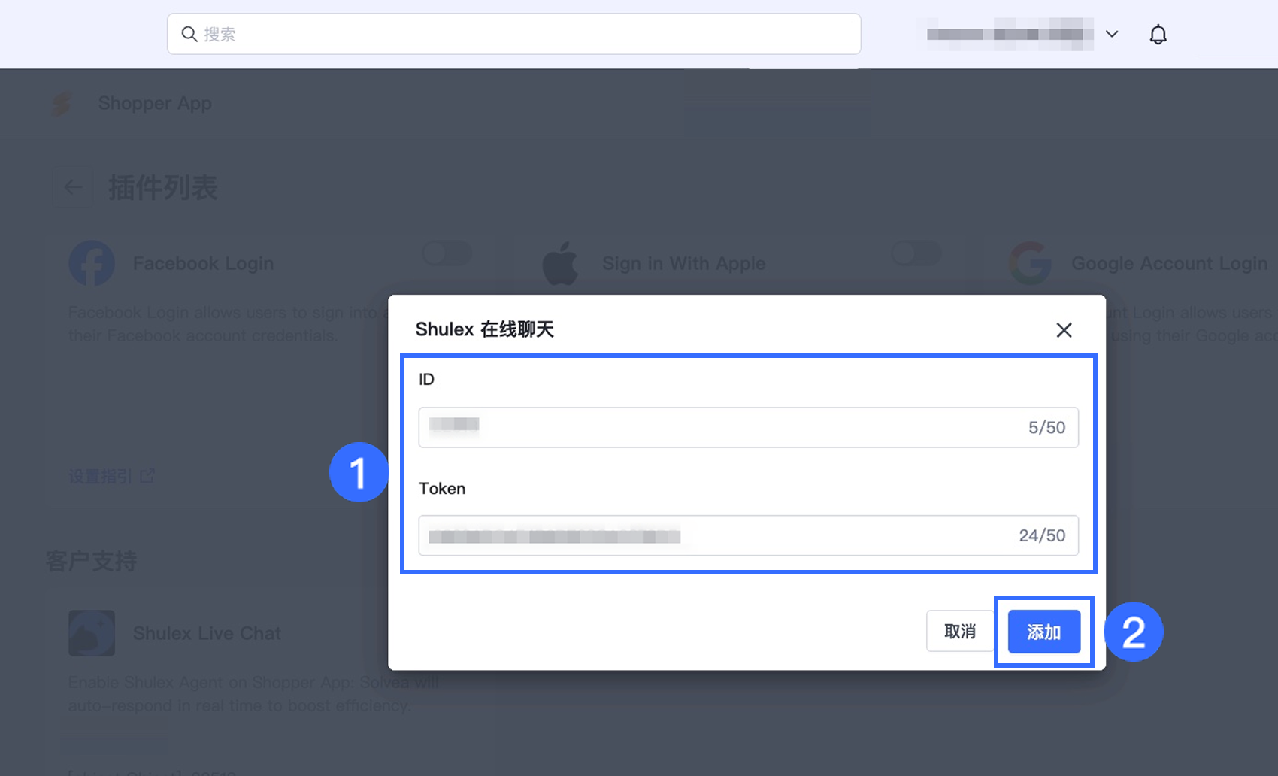1278x776 pixels.
Task: Toggle the Facebook Login switch
Action: [x=447, y=253]
